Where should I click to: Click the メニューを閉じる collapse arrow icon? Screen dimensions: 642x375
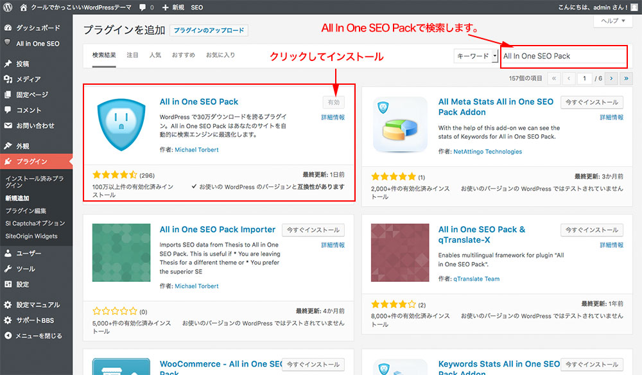(x=8, y=336)
